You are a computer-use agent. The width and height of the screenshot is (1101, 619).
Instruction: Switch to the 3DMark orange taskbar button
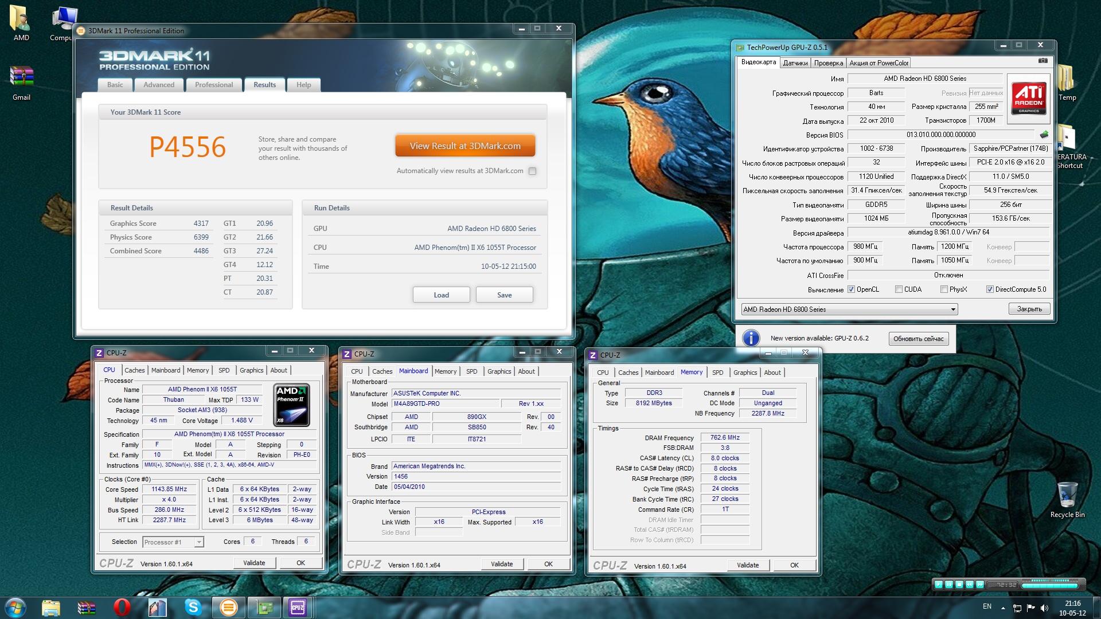pos(229,607)
